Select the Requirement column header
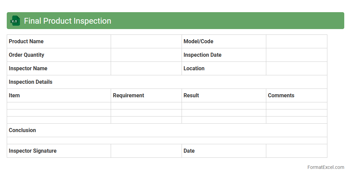The height and width of the screenshot is (177, 351). click(129, 96)
